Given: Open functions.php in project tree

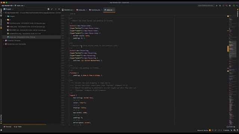Looking at the screenshot, I should tap(15, 23).
